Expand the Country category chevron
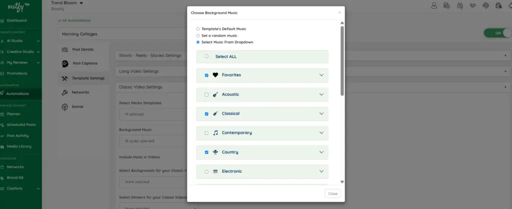 pos(321,152)
